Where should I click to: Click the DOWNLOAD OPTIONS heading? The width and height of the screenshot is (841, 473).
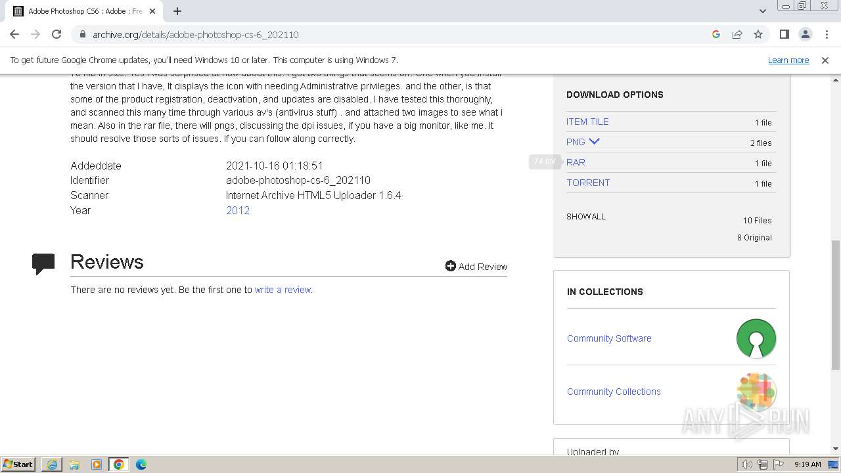pyautogui.click(x=615, y=95)
